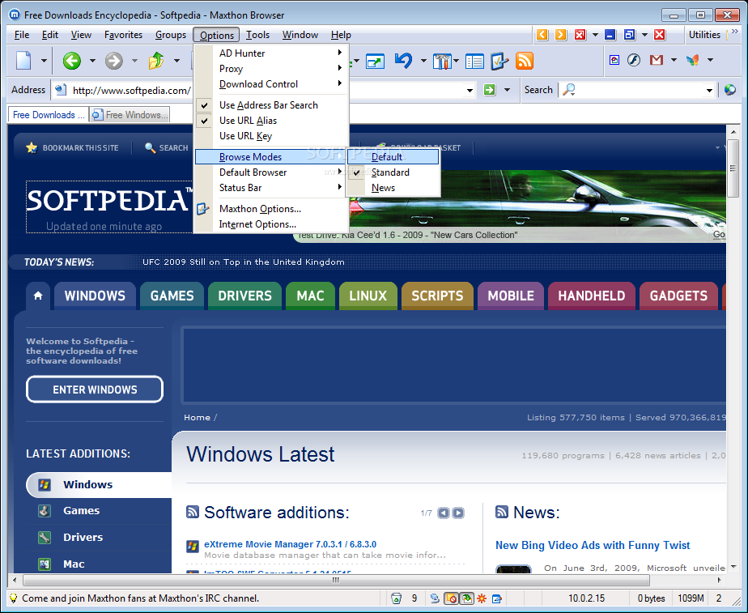The width and height of the screenshot is (748, 613).
Task: Open the address bar URL dropdown
Action: point(470,90)
